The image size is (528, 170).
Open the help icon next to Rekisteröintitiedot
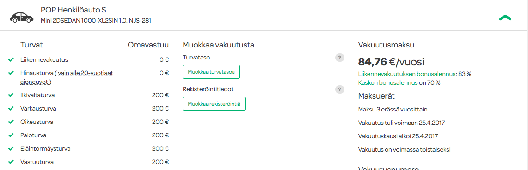(340, 89)
